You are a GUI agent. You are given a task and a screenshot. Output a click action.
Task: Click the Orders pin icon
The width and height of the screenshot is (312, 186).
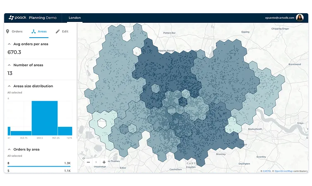point(7,31)
